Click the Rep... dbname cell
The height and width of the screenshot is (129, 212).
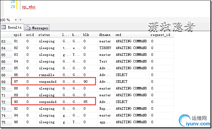[106, 108]
